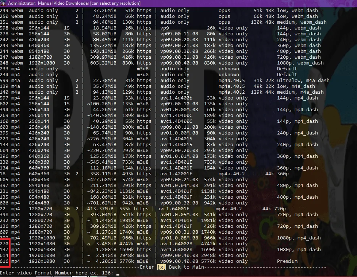Click format ID 232 mp4 1280x720
This screenshot has height=277, width=357.
pyautogui.click(x=4, y=221)
